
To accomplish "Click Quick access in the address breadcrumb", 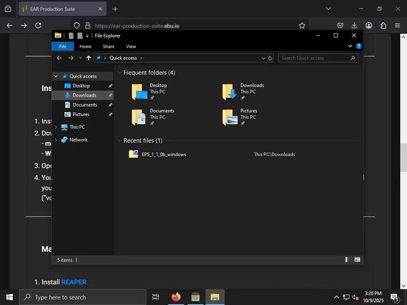I will tap(123, 58).
